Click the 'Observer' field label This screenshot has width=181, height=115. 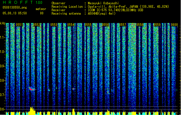click(x=58, y=3)
